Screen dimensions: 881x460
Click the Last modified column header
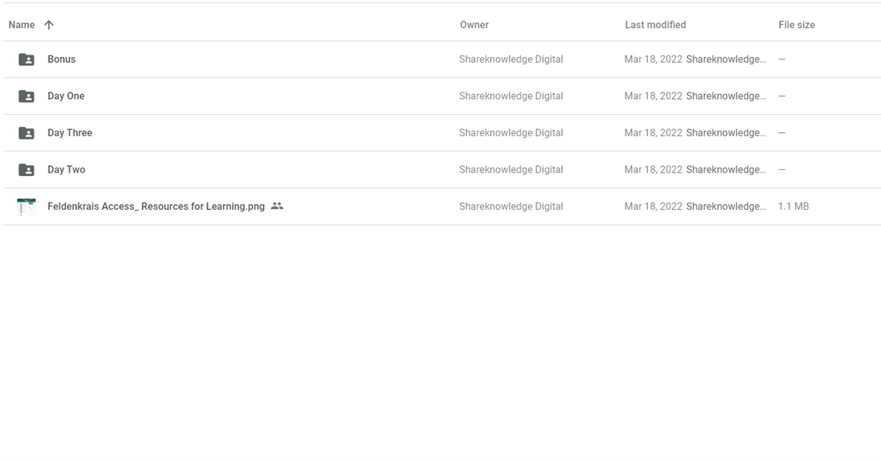(655, 25)
